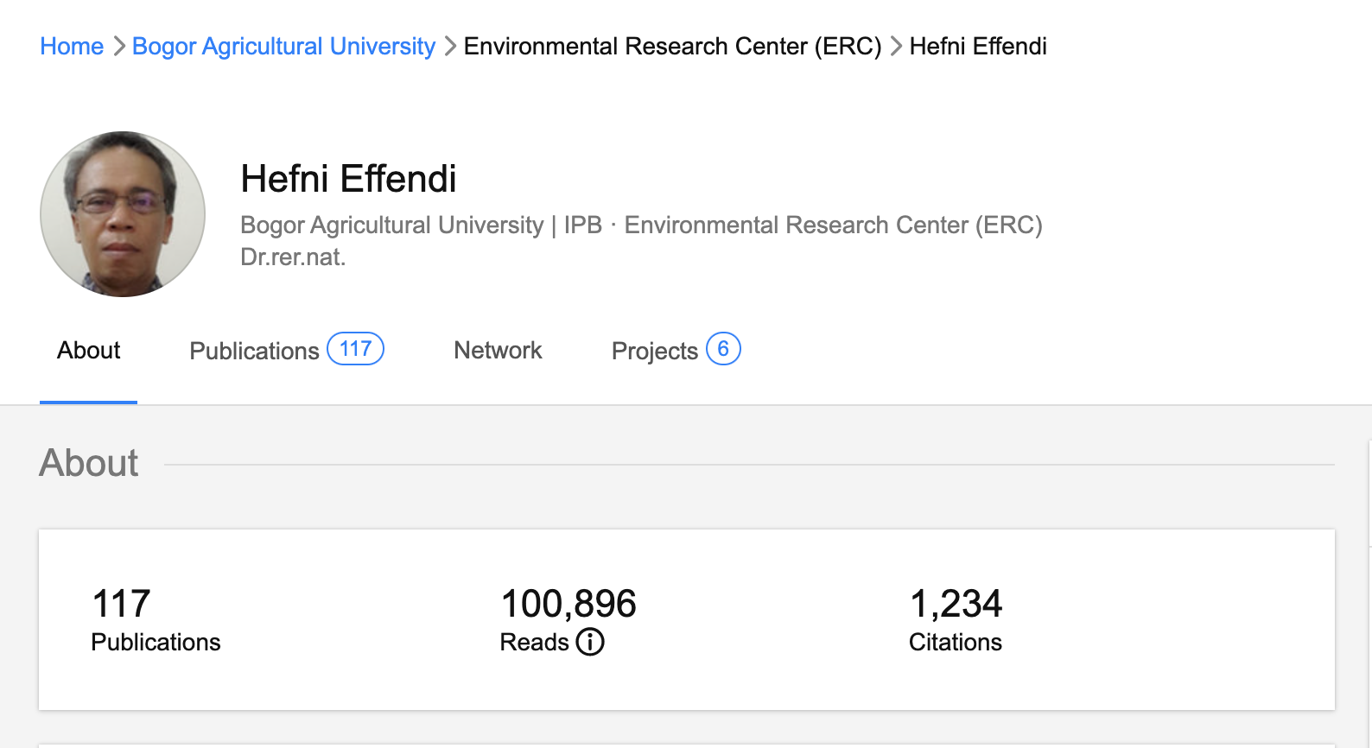Screen dimensions: 1372x748
Task: Click the chevron after Home breadcrumb
Action: pos(119,47)
